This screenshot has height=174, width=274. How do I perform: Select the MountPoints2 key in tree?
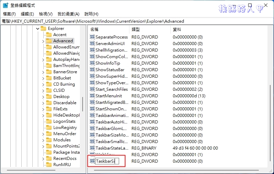66,146
